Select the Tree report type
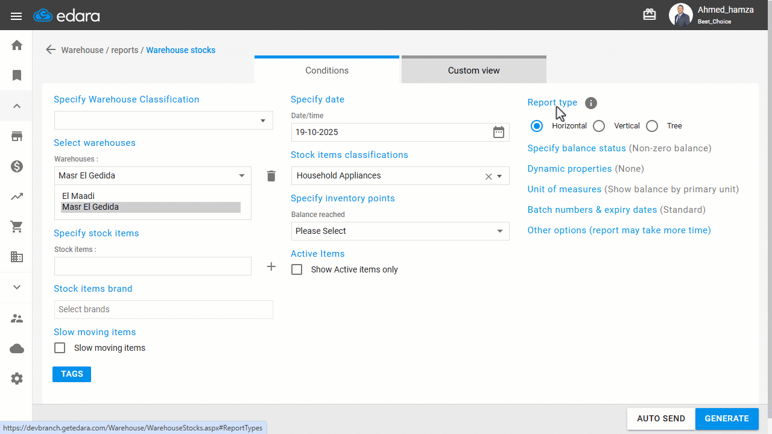The width and height of the screenshot is (772, 434). [x=652, y=126]
